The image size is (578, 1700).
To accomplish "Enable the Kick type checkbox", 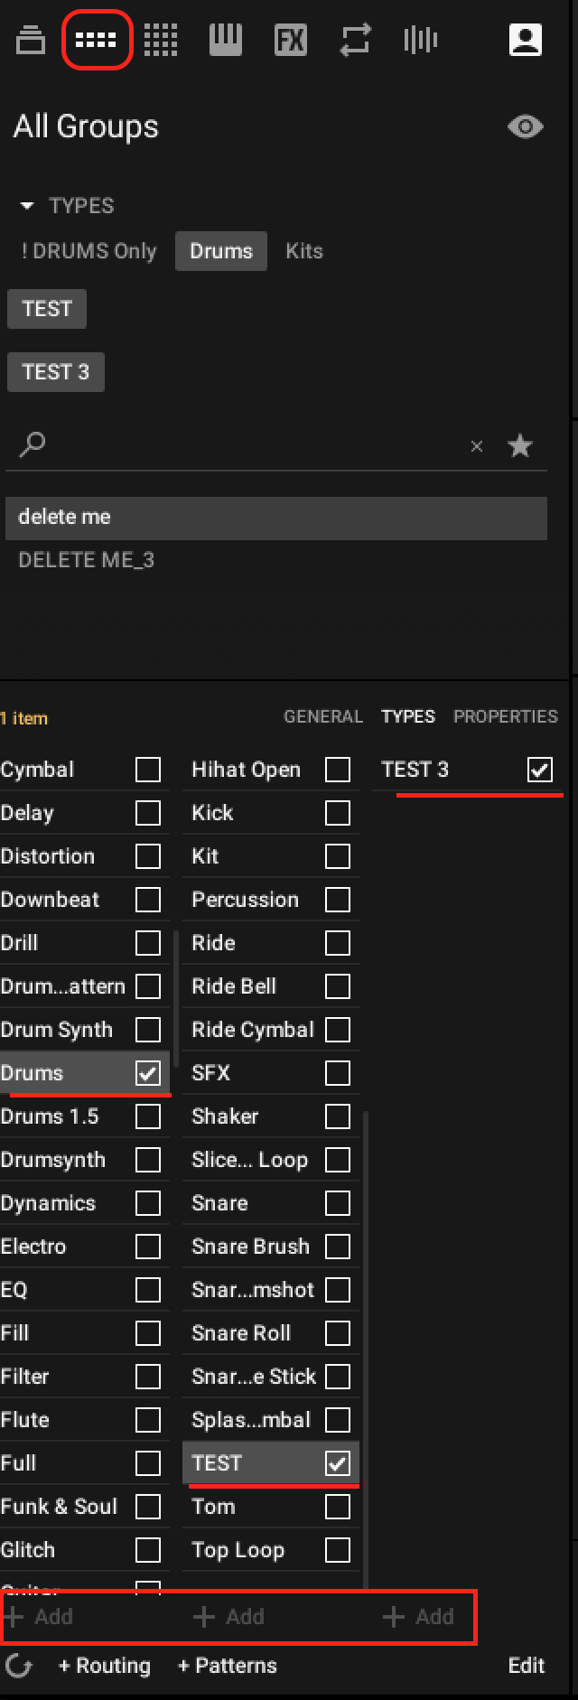I will 338,813.
